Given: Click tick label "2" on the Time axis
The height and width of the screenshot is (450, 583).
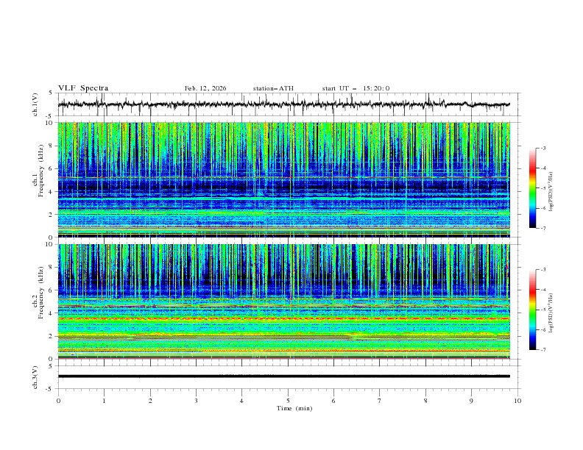Looking at the screenshot, I should click(x=150, y=401).
